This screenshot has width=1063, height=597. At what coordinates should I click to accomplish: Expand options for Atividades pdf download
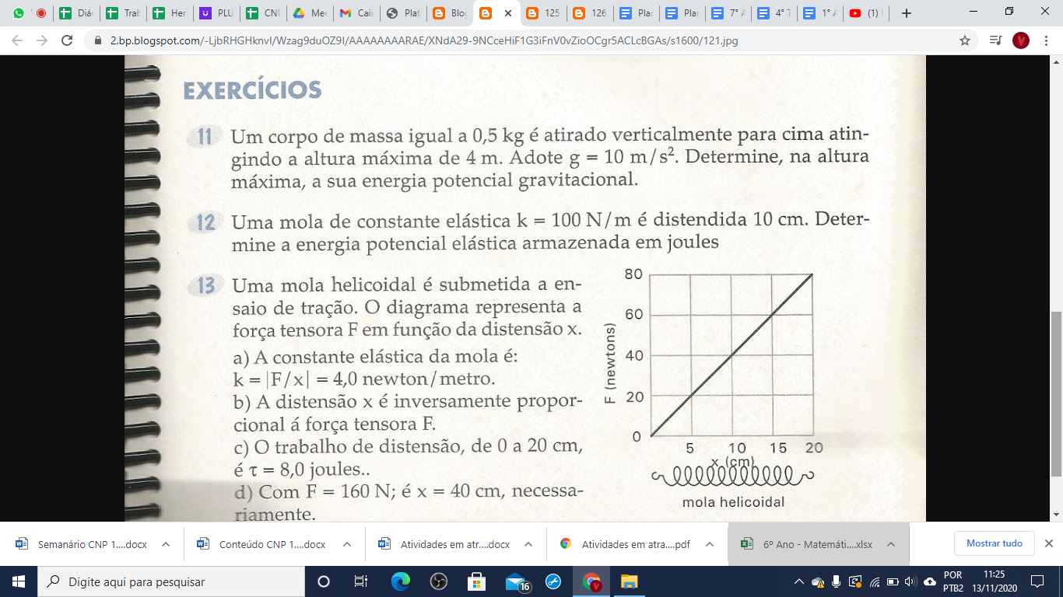pos(710,544)
